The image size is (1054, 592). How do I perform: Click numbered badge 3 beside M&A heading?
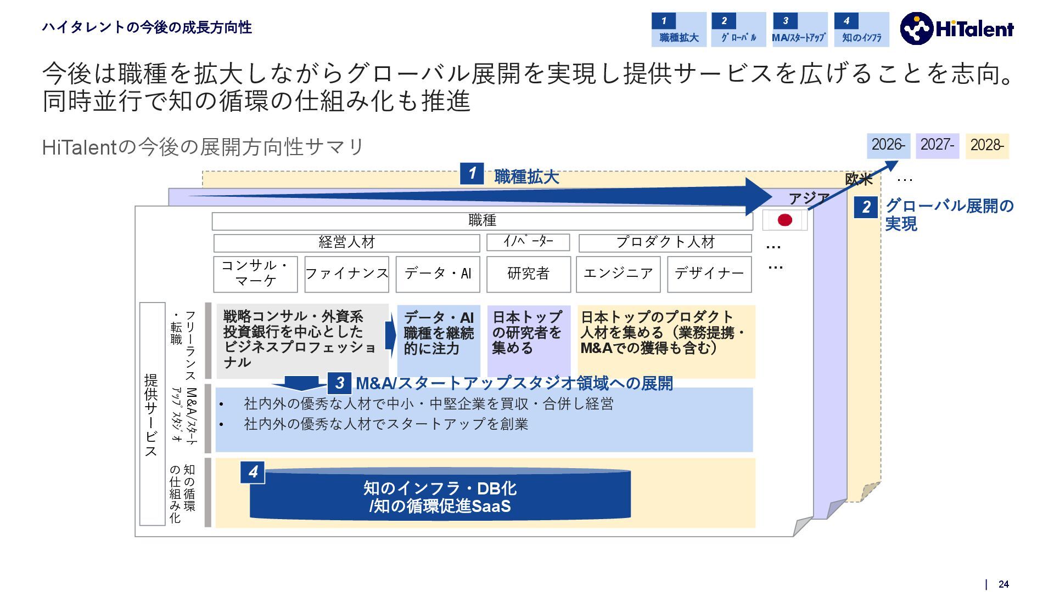(x=339, y=383)
